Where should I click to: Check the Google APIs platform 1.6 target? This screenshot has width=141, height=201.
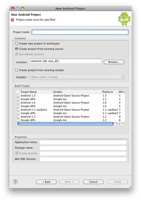tap(18, 106)
